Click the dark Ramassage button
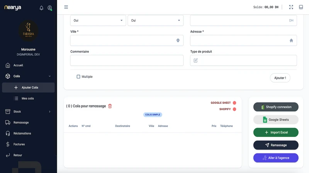Image resolution: width=309 pixels, height=173 pixels. point(276,145)
